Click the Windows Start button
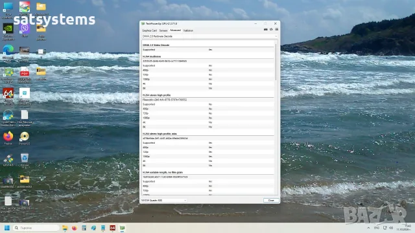 [x=7, y=228]
